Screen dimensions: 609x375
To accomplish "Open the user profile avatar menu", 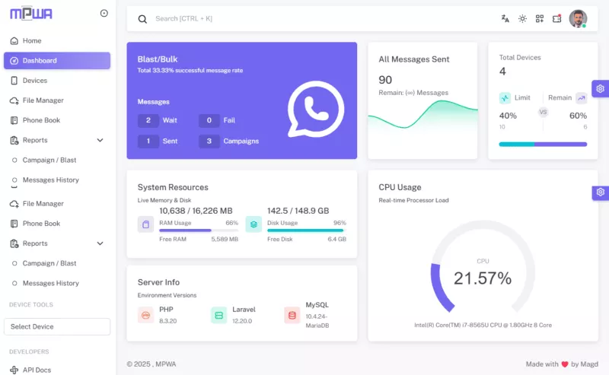I will point(578,19).
